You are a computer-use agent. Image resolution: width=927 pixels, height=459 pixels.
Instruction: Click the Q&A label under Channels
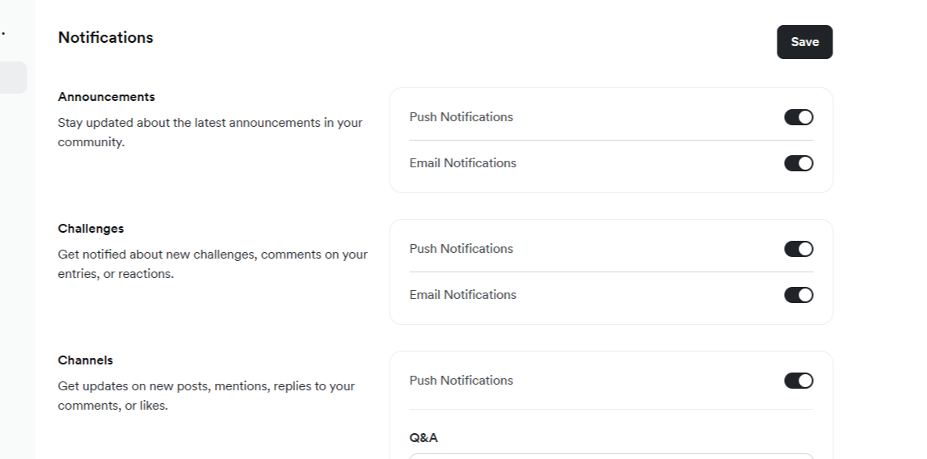click(423, 438)
